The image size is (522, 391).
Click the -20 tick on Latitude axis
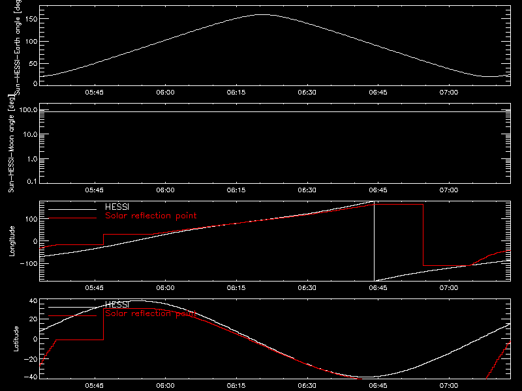click(31, 359)
